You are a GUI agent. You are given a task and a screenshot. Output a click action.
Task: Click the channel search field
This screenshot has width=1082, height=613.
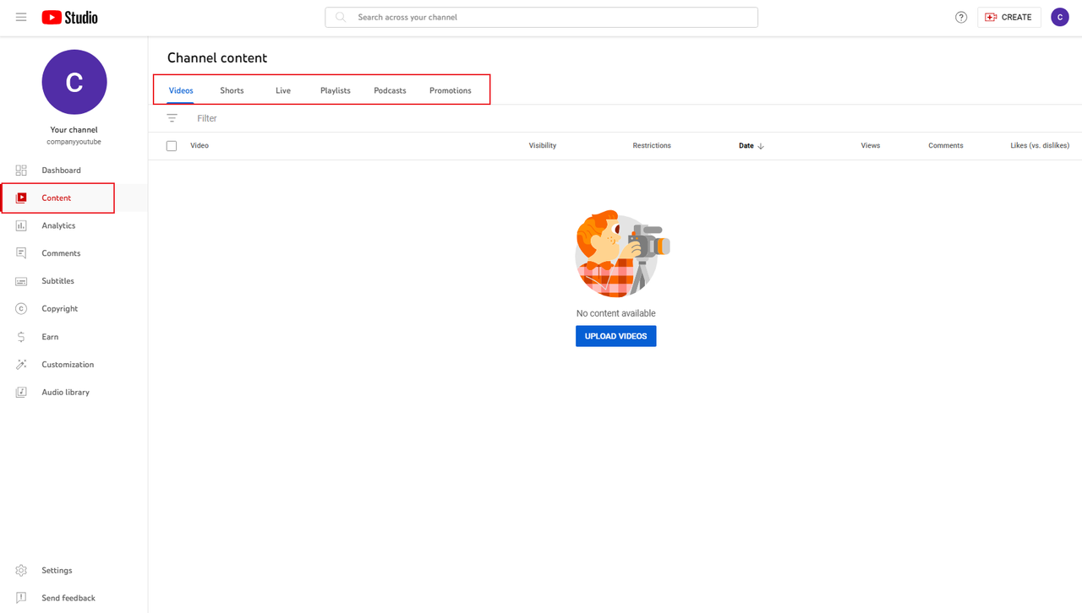point(541,17)
